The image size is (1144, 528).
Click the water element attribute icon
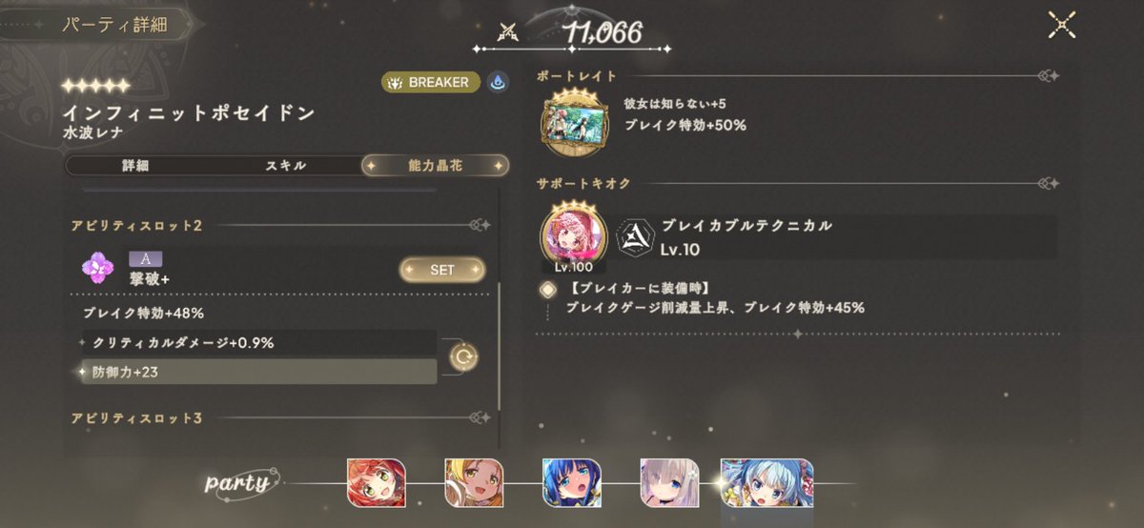(x=498, y=83)
